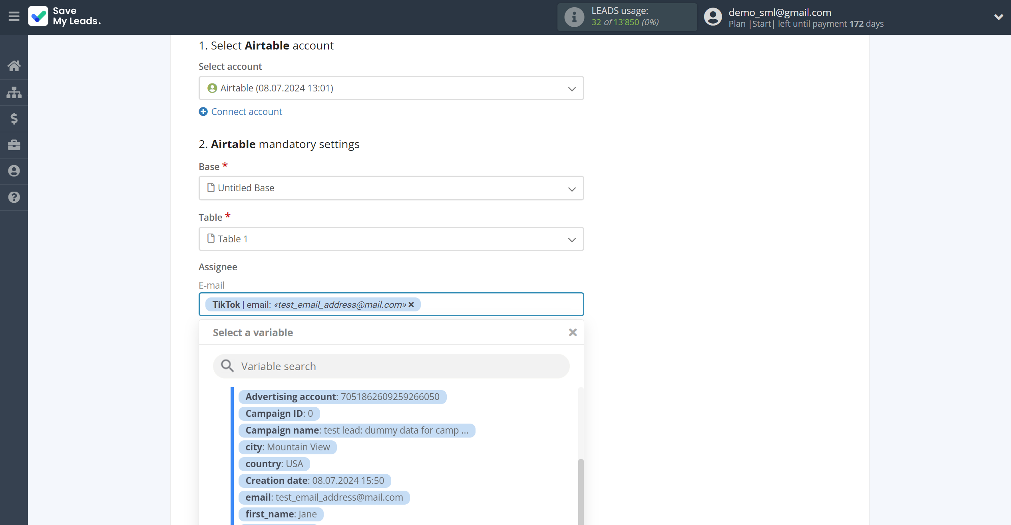Click the plus icon beside Connect account
The height and width of the screenshot is (525, 1011).
pyautogui.click(x=203, y=112)
